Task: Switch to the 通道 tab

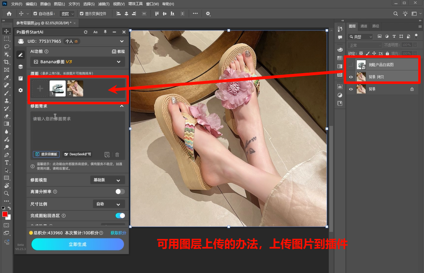Action: (x=364, y=26)
